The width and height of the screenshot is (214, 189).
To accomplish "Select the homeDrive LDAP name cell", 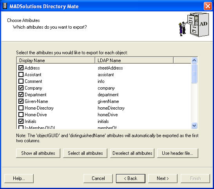I will tap(108, 115).
